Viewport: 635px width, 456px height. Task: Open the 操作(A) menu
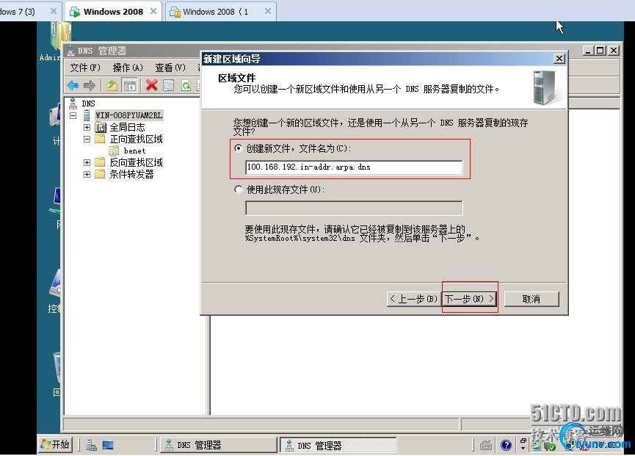[x=128, y=68]
